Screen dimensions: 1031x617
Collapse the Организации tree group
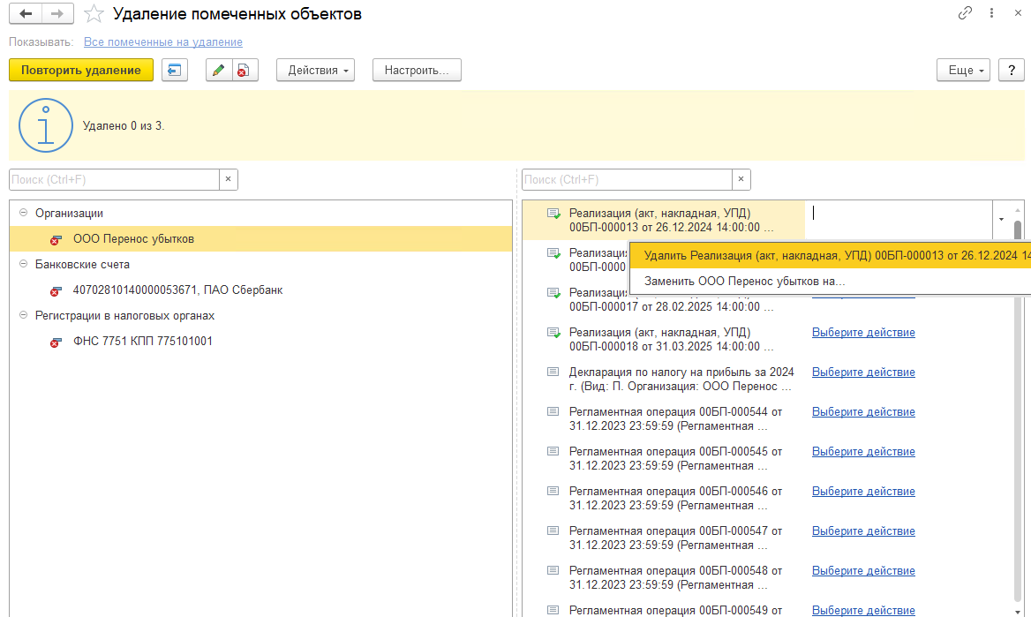pyautogui.click(x=22, y=213)
